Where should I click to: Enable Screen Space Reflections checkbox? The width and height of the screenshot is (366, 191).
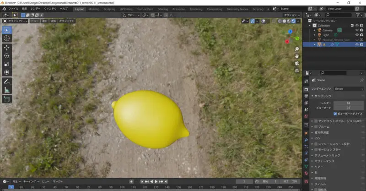[316, 144]
